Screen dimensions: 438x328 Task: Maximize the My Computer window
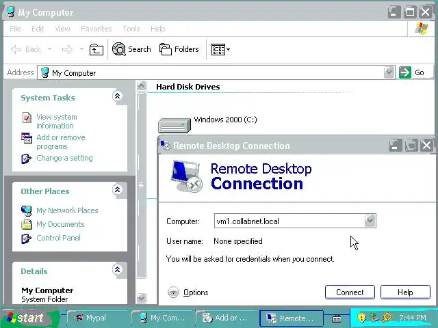click(410, 12)
